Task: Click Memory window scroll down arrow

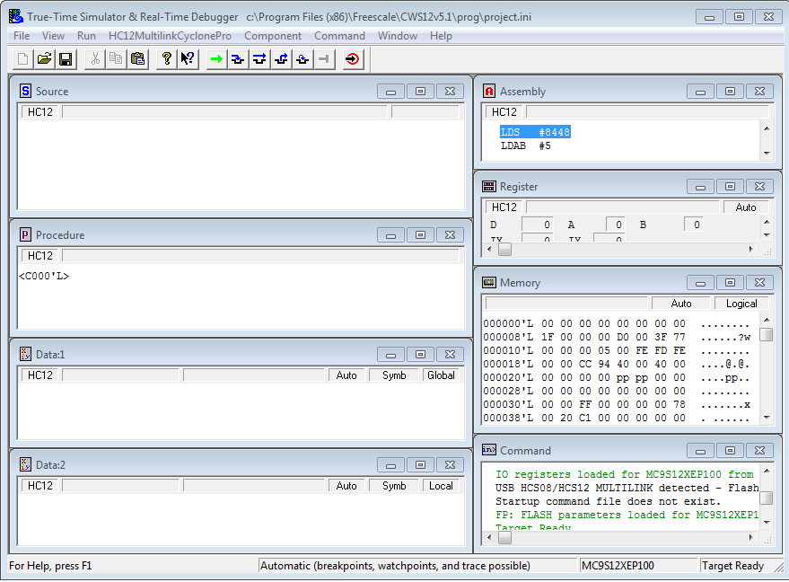Action: tap(767, 418)
